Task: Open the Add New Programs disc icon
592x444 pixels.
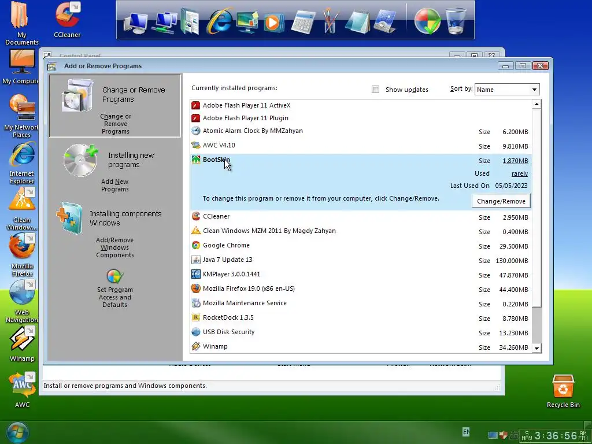Action: [x=80, y=161]
